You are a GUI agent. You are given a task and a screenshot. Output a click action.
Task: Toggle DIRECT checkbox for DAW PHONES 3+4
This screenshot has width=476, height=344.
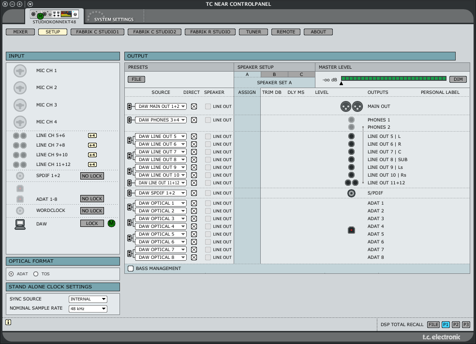pyautogui.click(x=194, y=120)
